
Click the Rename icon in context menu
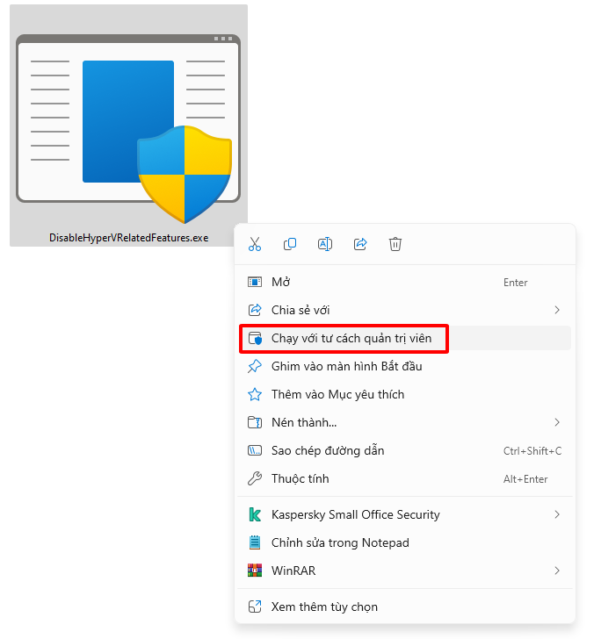tap(325, 244)
